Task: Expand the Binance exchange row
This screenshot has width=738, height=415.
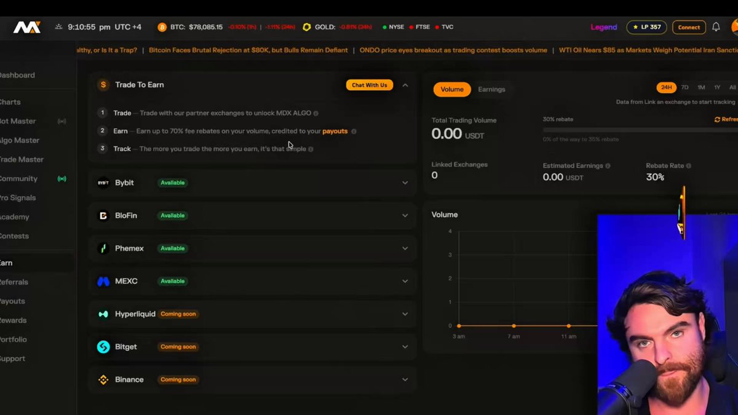Action: pyautogui.click(x=405, y=379)
